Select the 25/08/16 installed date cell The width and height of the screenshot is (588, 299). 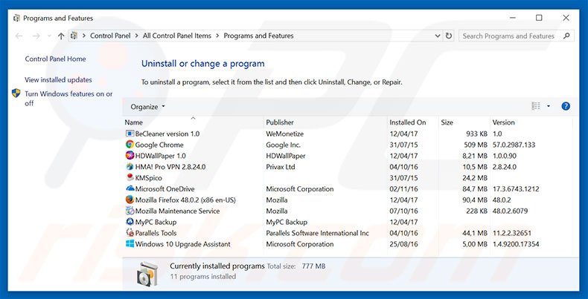coord(403,244)
